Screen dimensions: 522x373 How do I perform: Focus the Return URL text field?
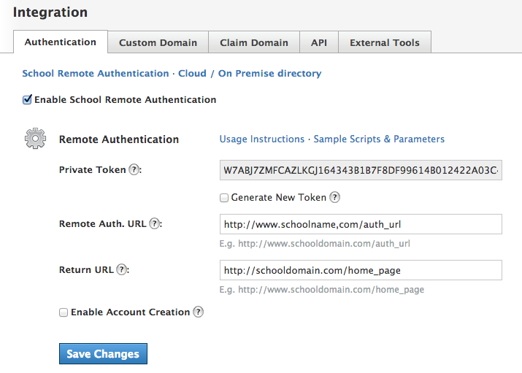(361, 270)
